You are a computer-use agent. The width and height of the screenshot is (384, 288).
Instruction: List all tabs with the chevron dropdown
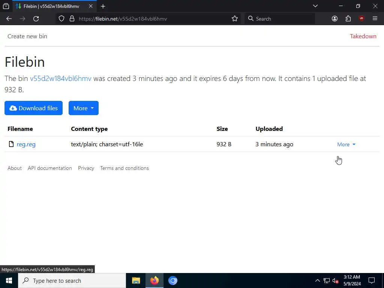click(315, 6)
